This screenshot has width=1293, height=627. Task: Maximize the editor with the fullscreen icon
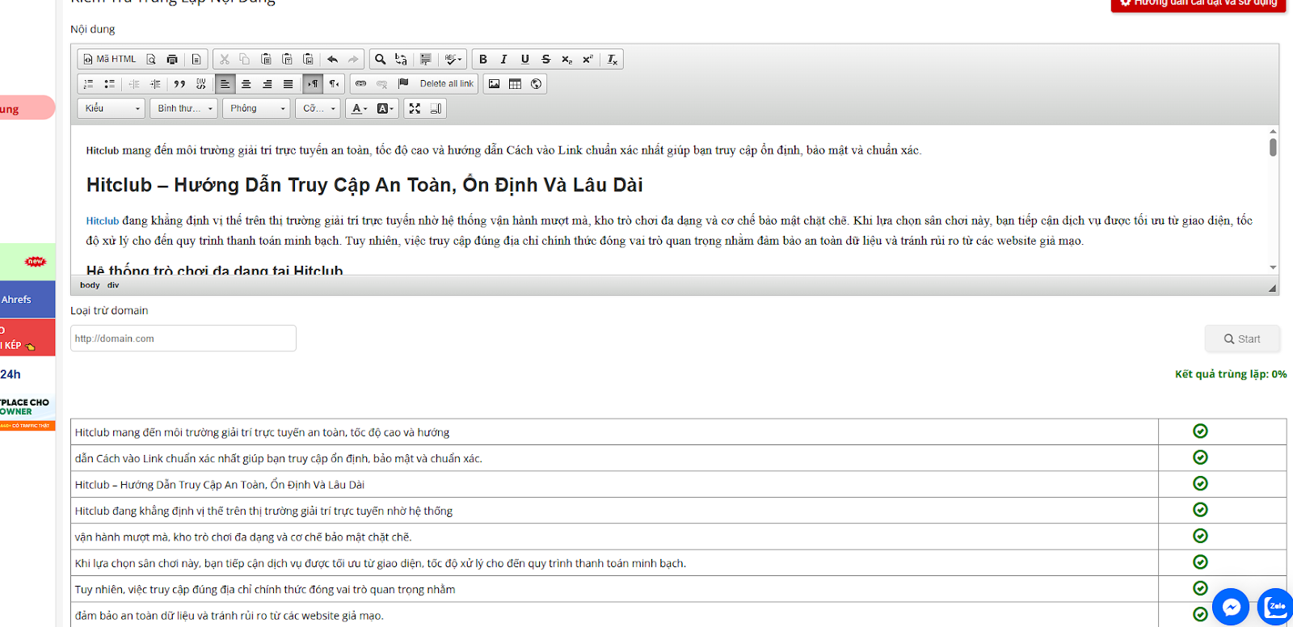[x=415, y=108]
